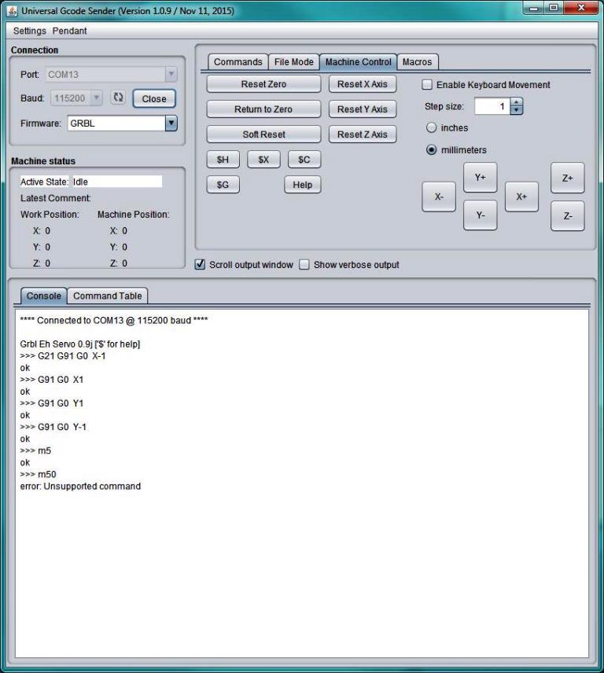Viewport: 604px width, 673px height.
Task: Send the $H homing command
Action: pyautogui.click(x=223, y=160)
